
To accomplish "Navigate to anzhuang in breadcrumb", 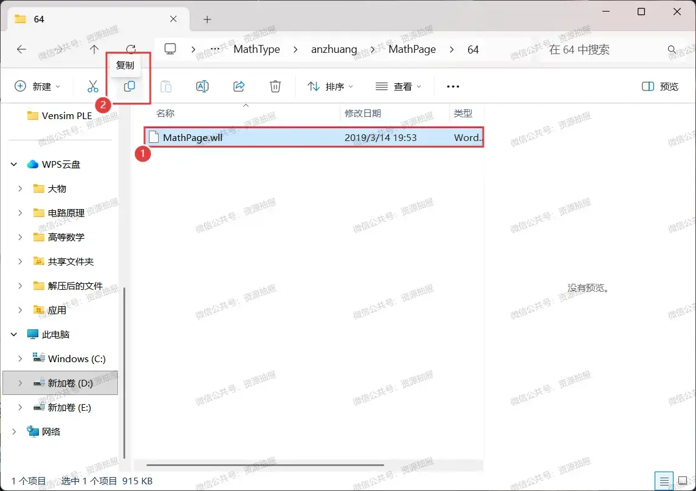I will click(x=334, y=49).
